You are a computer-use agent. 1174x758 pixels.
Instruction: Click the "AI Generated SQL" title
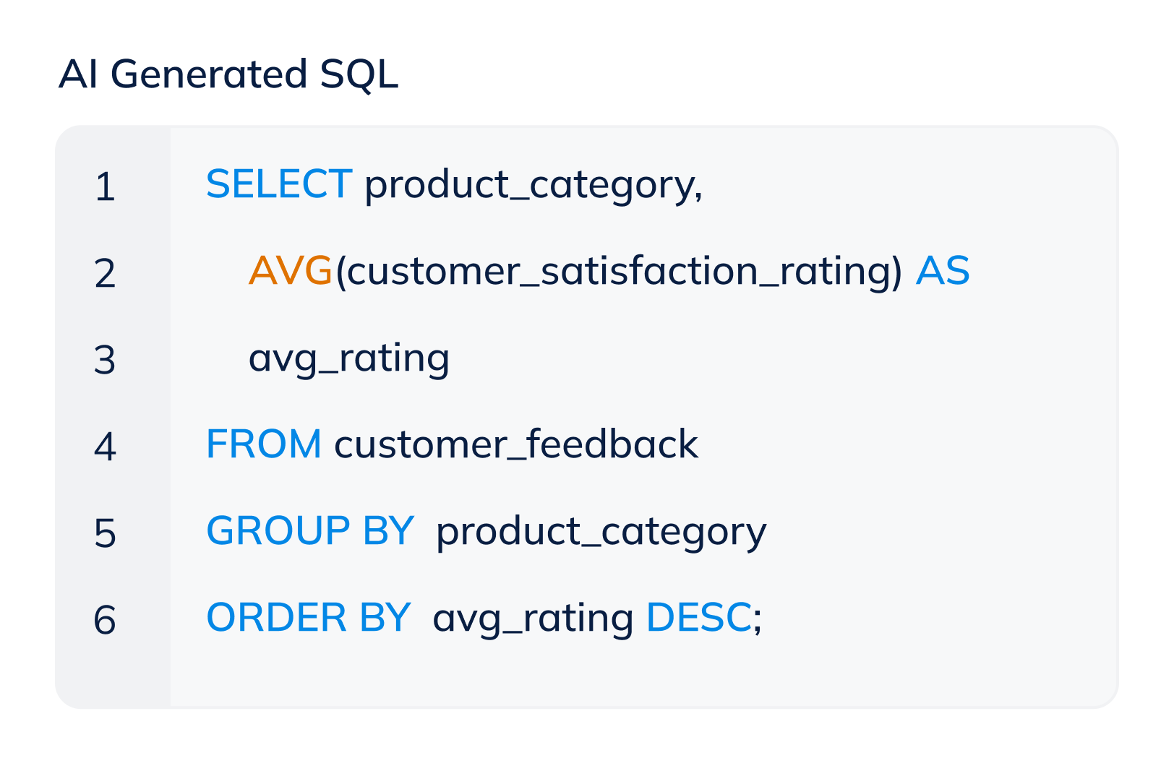coord(228,74)
